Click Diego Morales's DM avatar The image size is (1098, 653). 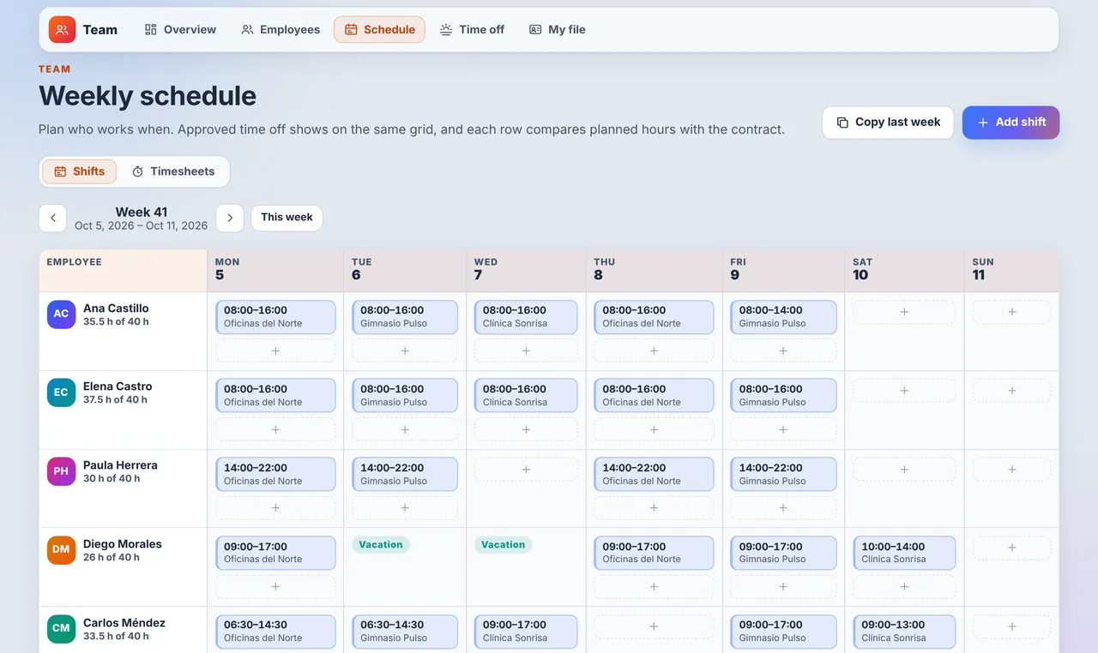61,549
